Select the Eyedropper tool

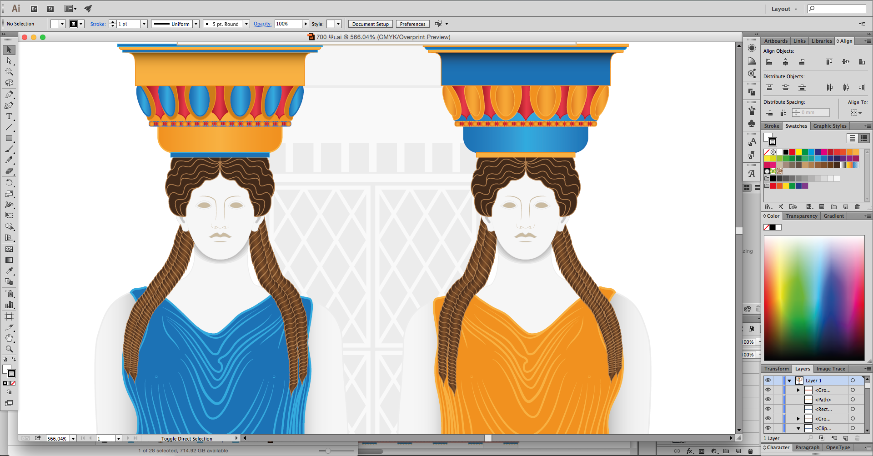click(9, 271)
